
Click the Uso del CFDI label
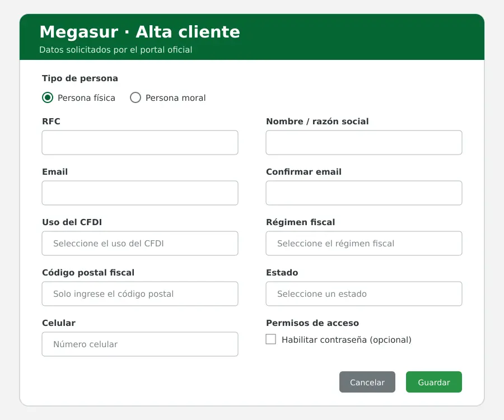pyautogui.click(x=72, y=222)
